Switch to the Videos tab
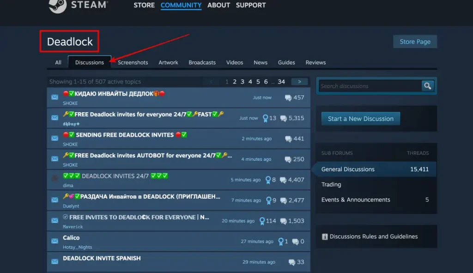The width and height of the screenshot is (473, 273). [235, 62]
